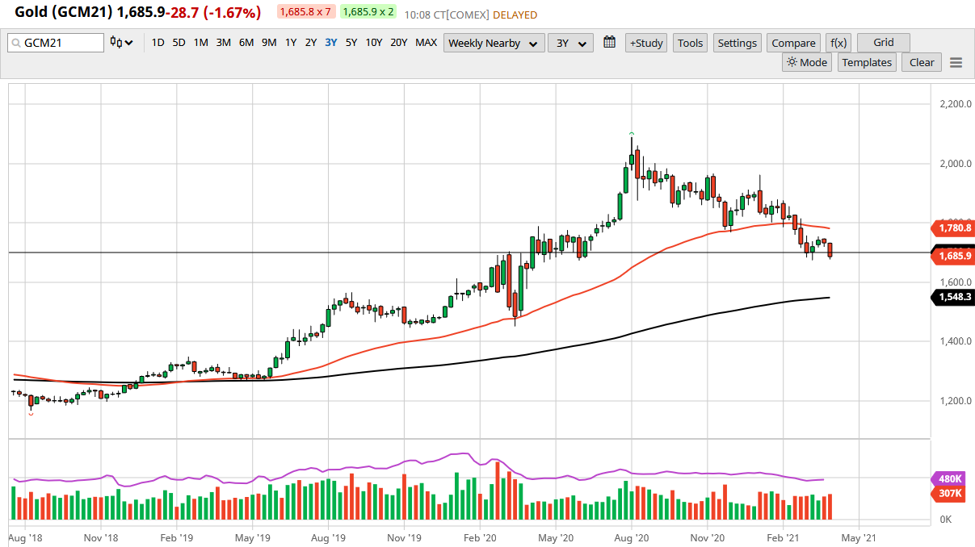Open the Templates dropdown
The height and width of the screenshot is (547, 975).
(x=867, y=62)
